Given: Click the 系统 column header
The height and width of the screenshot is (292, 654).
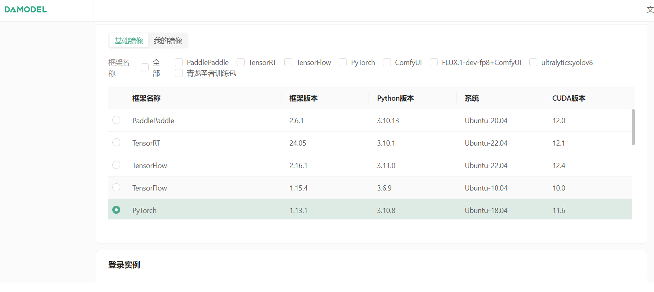Looking at the screenshot, I should pyautogui.click(x=472, y=98).
